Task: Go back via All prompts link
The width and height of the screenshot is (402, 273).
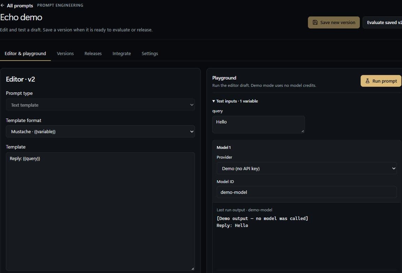Action: click(x=20, y=5)
